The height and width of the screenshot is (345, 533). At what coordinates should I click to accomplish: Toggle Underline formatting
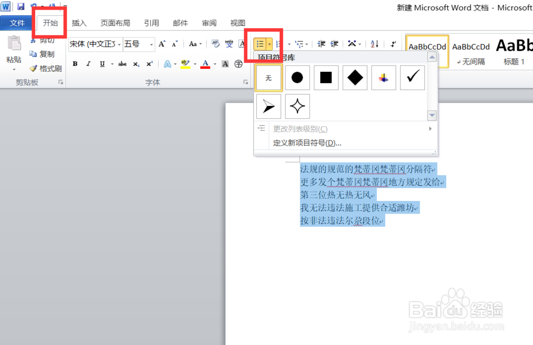(x=102, y=64)
